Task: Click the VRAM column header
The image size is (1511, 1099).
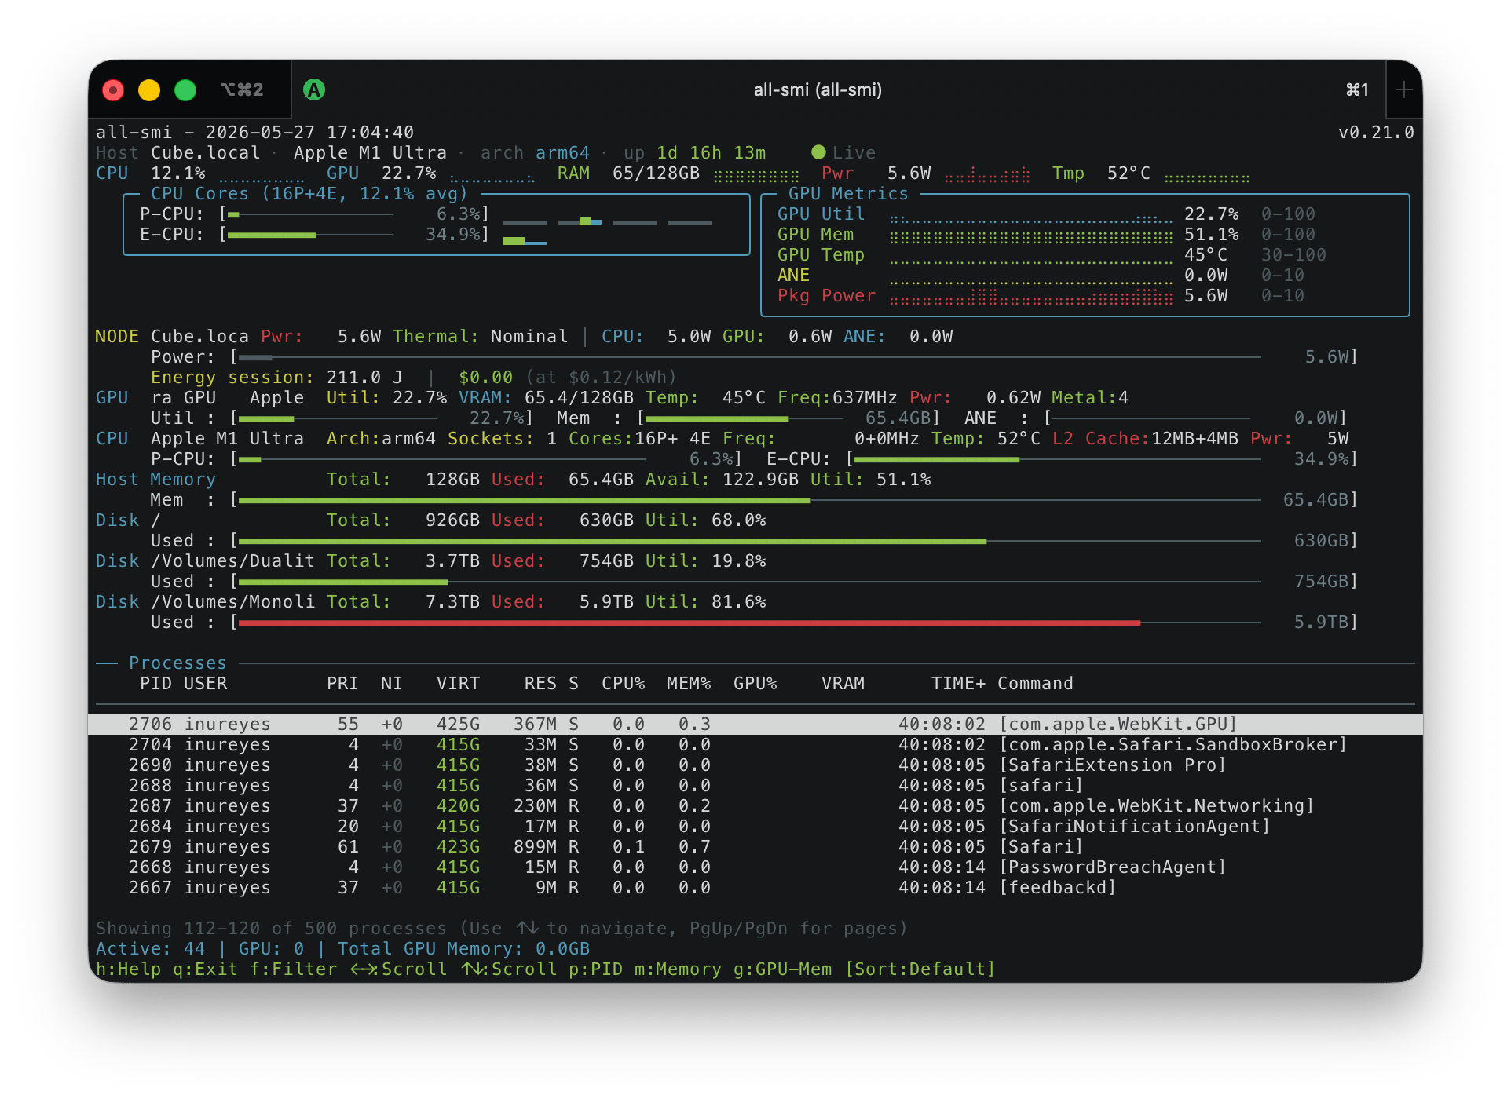Action: pyautogui.click(x=843, y=684)
